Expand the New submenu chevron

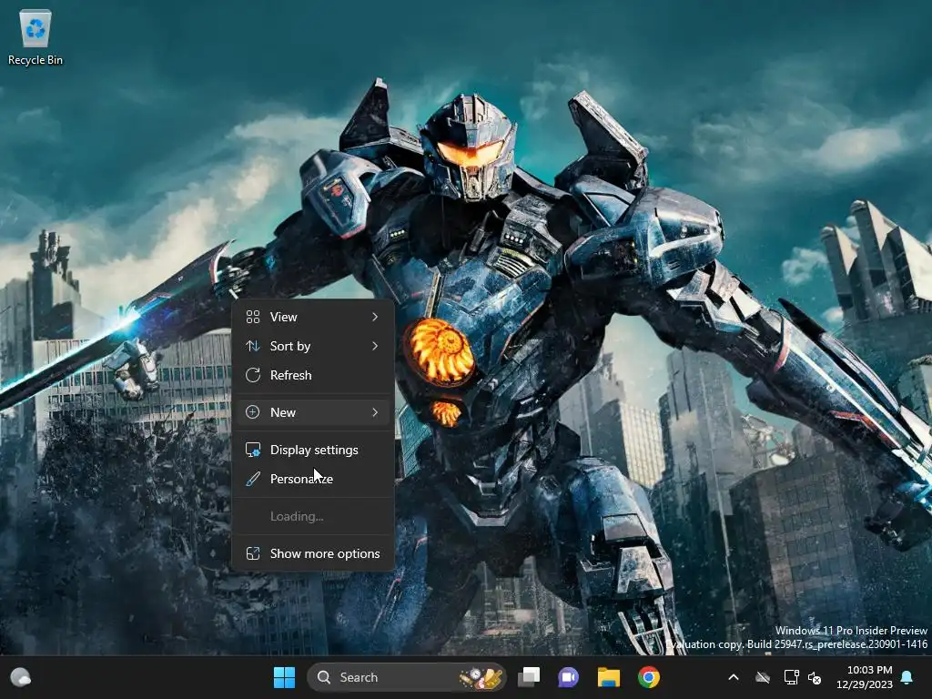pyautogui.click(x=375, y=412)
